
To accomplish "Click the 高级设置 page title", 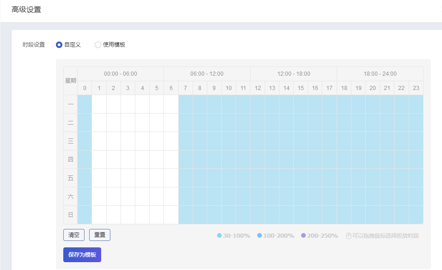I will [26, 10].
